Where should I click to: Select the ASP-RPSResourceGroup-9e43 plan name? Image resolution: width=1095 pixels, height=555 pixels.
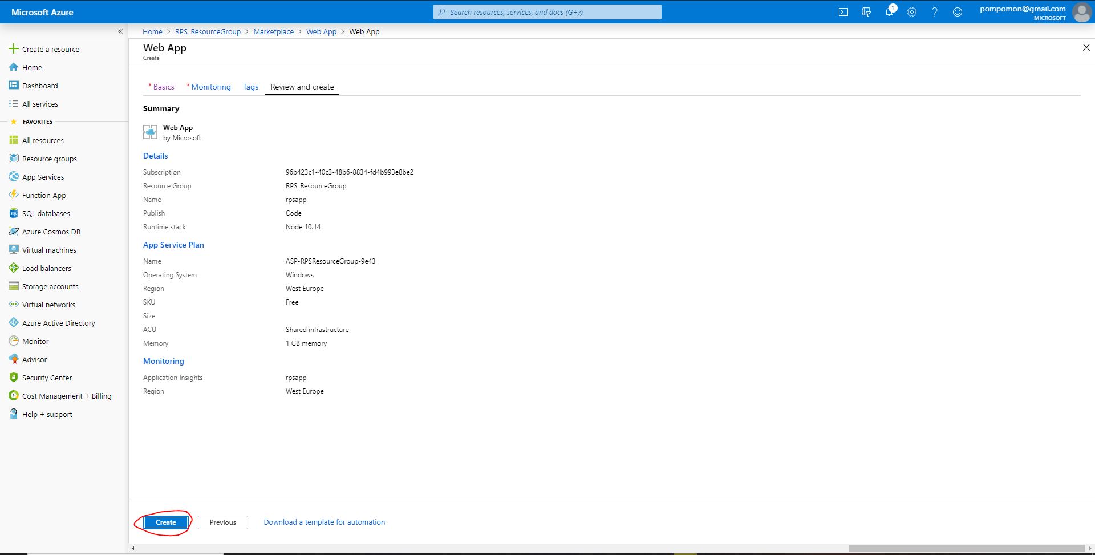click(330, 261)
